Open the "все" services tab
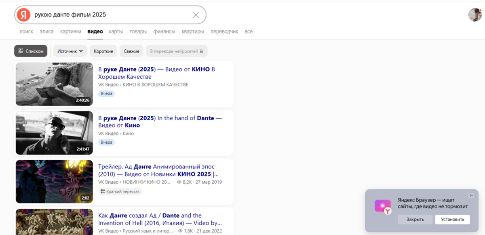The height and width of the screenshot is (235, 485). (x=249, y=31)
